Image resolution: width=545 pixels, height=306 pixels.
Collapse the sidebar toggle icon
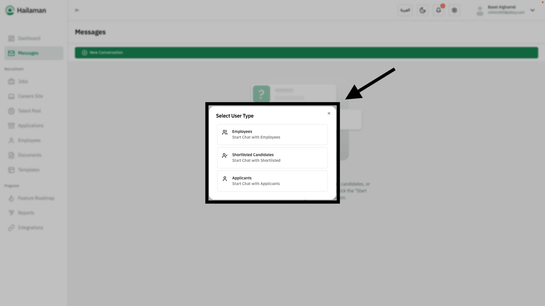click(x=77, y=10)
